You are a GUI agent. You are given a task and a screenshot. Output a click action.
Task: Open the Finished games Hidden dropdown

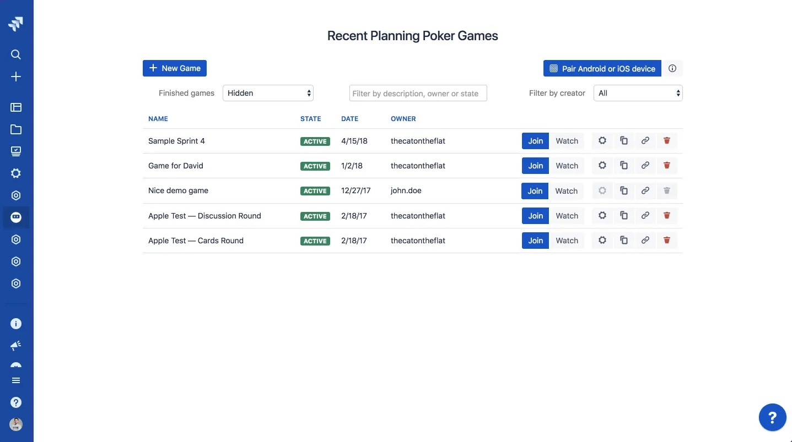click(x=268, y=92)
